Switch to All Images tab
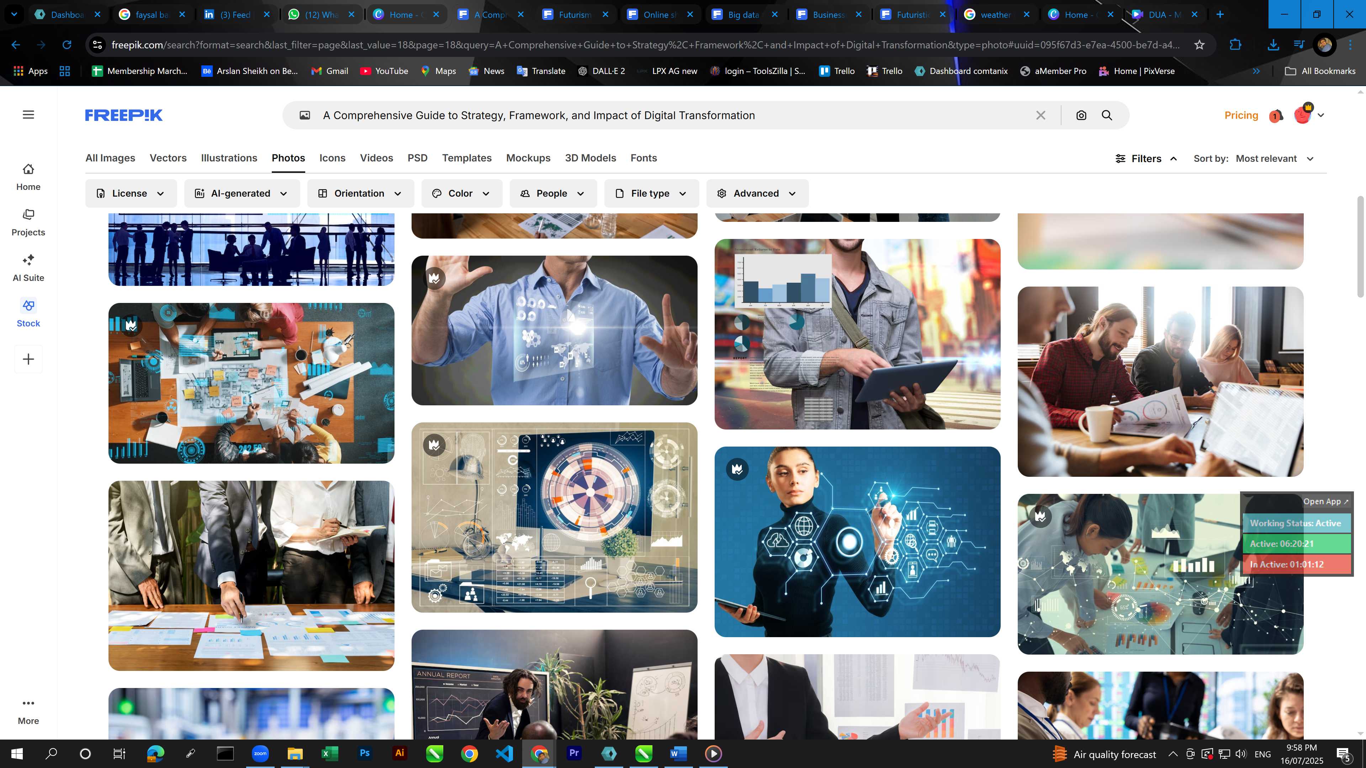The height and width of the screenshot is (768, 1366). click(x=110, y=158)
